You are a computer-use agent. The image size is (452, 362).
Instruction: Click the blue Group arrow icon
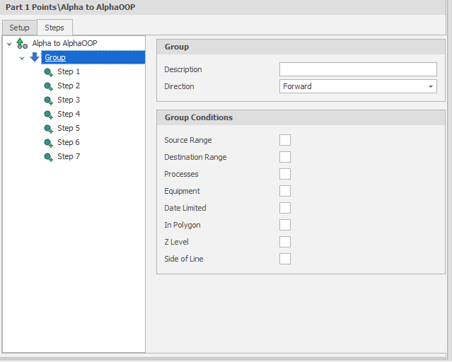point(35,57)
